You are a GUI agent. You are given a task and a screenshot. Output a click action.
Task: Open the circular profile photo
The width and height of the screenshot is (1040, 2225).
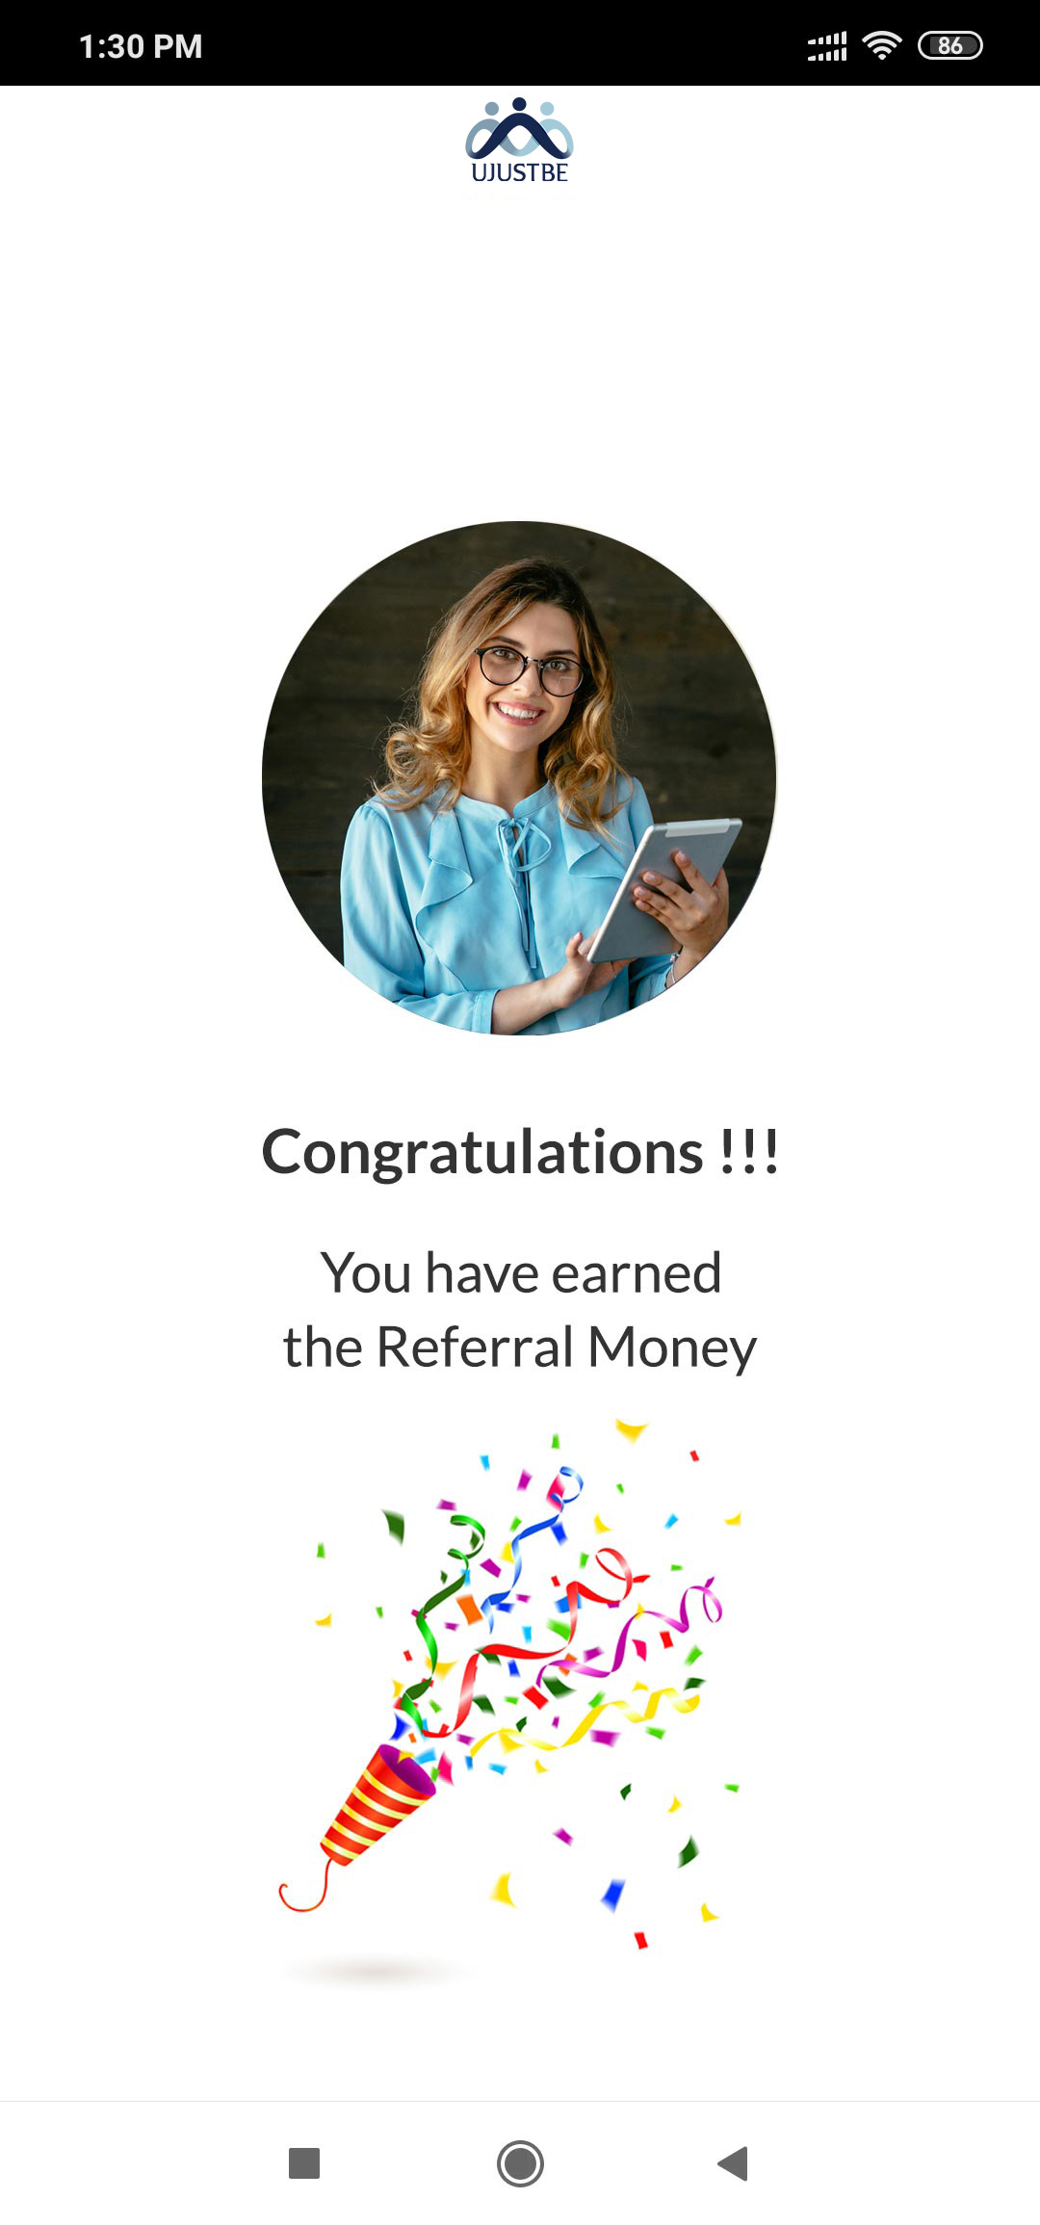519,778
